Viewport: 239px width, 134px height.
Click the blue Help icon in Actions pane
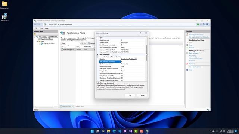pyautogui.click(x=187, y=70)
